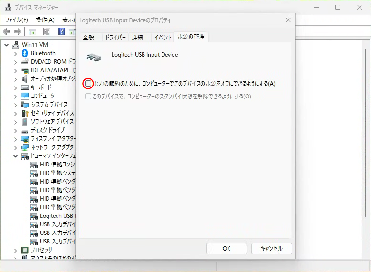
Task: Click the キャンセル button
Action: click(272, 249)
